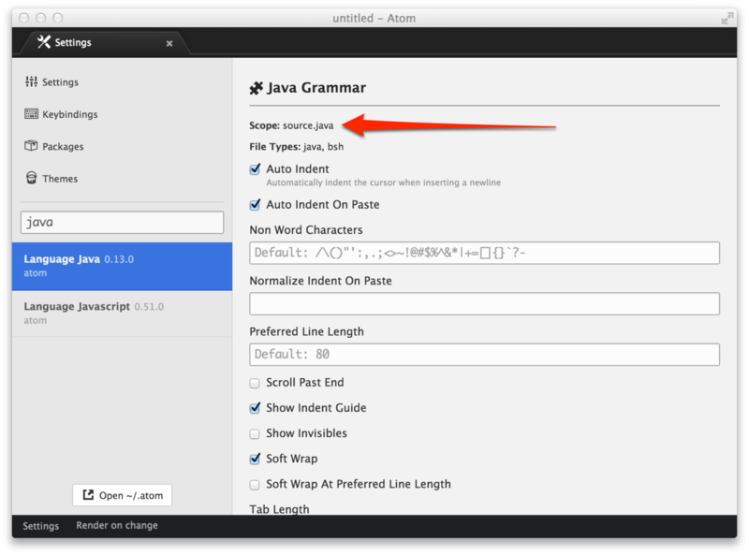Click the wrench icon on the Settings tab

[x=43, y=42]
